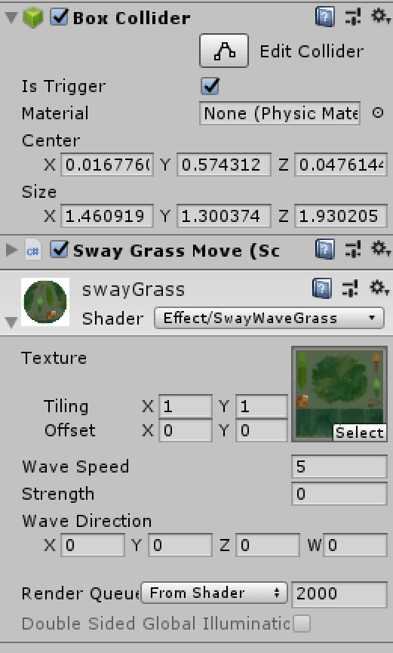Click the Render Queue value field 2000

(x=339, y=594)
